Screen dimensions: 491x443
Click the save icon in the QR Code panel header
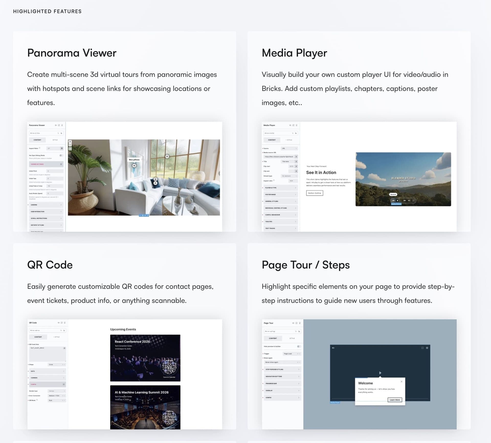pos(62,323)
